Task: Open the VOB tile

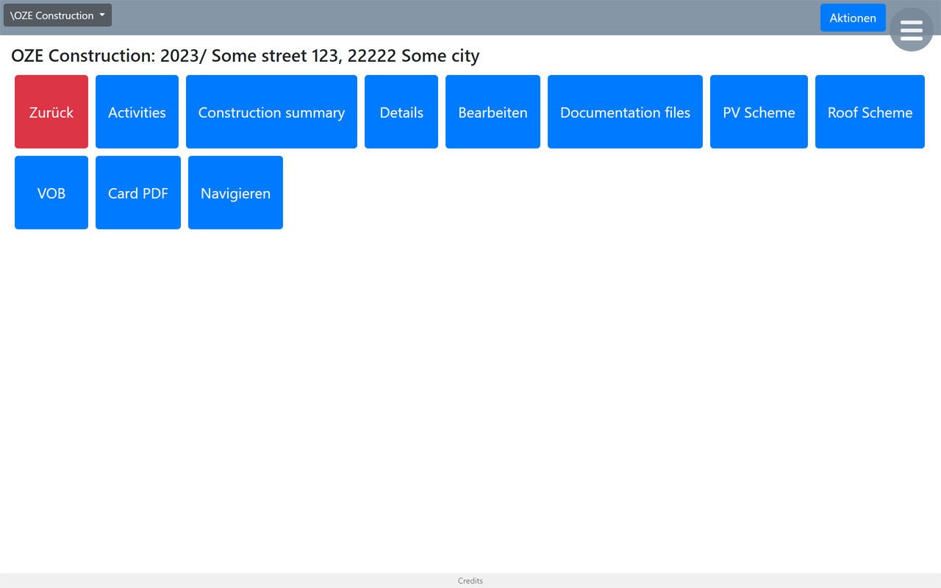Action: [51, 193]
